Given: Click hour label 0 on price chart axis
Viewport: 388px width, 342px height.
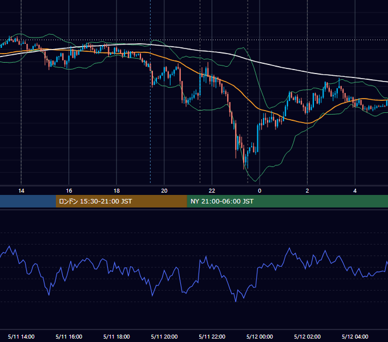Looking at the screenshot, I should point(260,191).
